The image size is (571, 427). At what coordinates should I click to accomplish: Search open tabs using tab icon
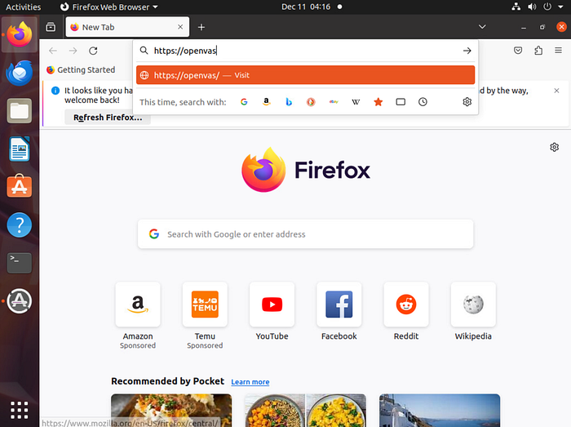tap(401, 102)
